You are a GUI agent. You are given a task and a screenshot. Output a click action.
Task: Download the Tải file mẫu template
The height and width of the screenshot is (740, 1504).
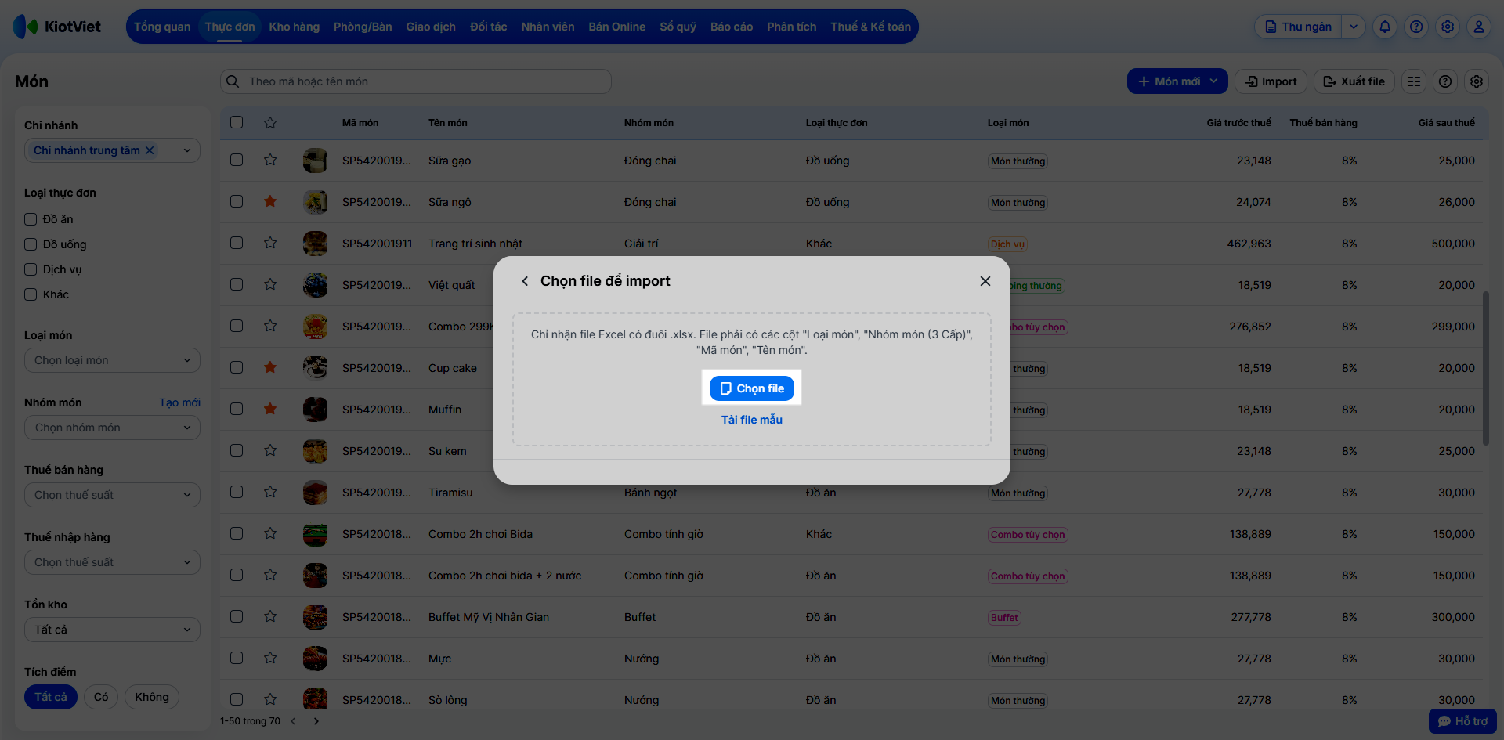click(x=752, y=420)
